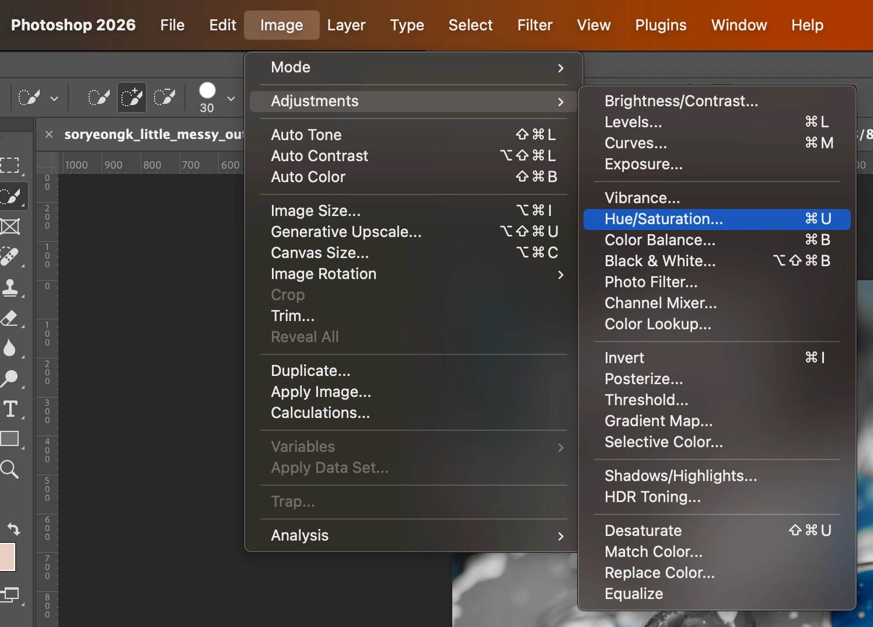Open Gradient Map adjustment
The image size is (873, 627).
click(717, 422)
